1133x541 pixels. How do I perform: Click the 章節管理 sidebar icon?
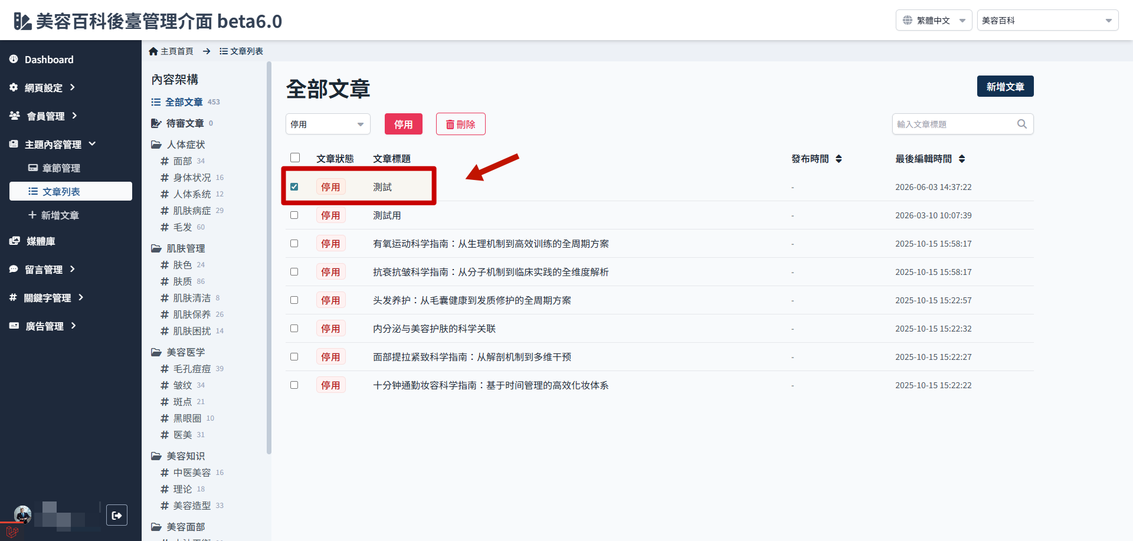coord(33,168)
